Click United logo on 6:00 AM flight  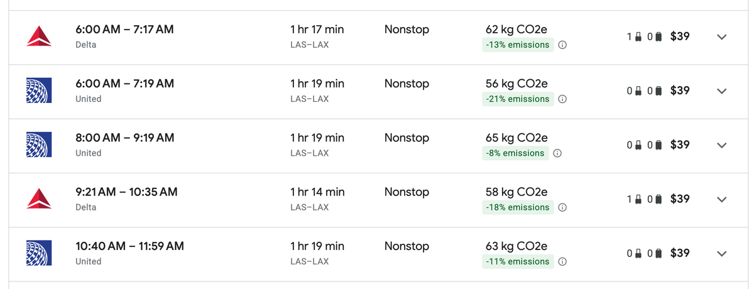[x=39, y=90]
